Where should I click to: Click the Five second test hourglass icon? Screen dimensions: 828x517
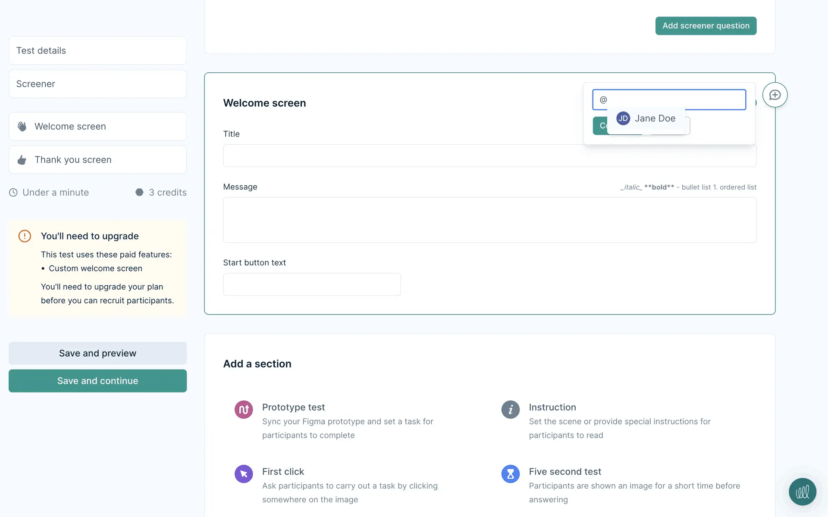510,474
